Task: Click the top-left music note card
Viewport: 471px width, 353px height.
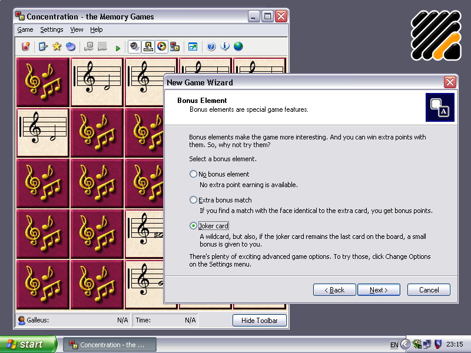Action: (43, 82)
